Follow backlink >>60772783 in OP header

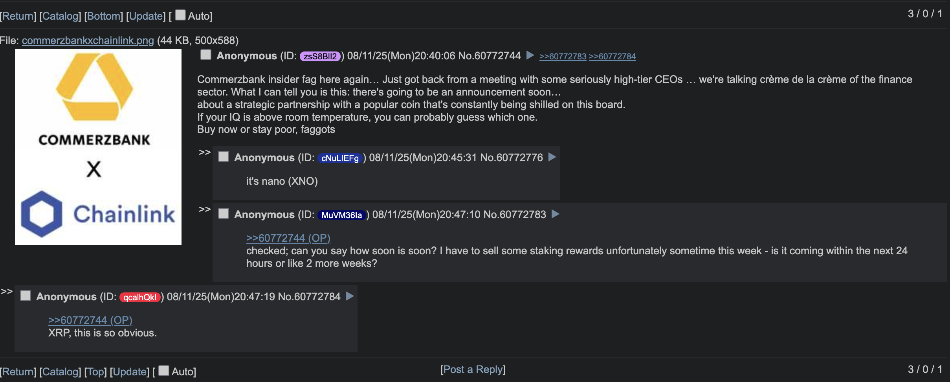(563, 57)
